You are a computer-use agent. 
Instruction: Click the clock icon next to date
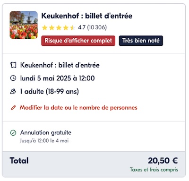13,78
